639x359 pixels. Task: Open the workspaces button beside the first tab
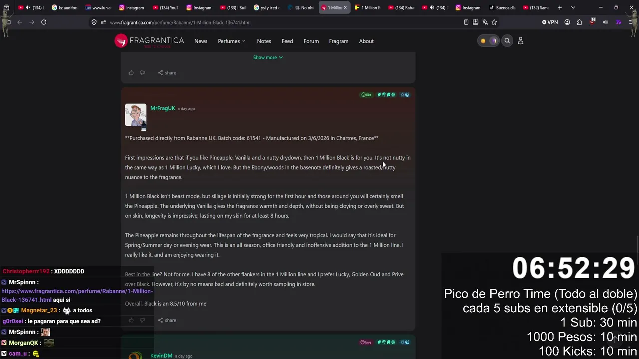(6, 8)
